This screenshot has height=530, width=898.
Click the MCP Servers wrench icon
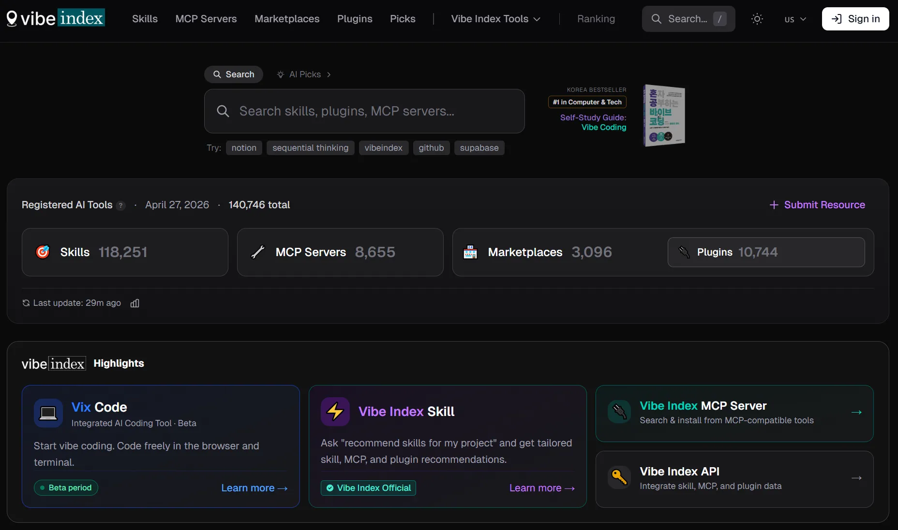pyautogui.click(x=258, y=252)
